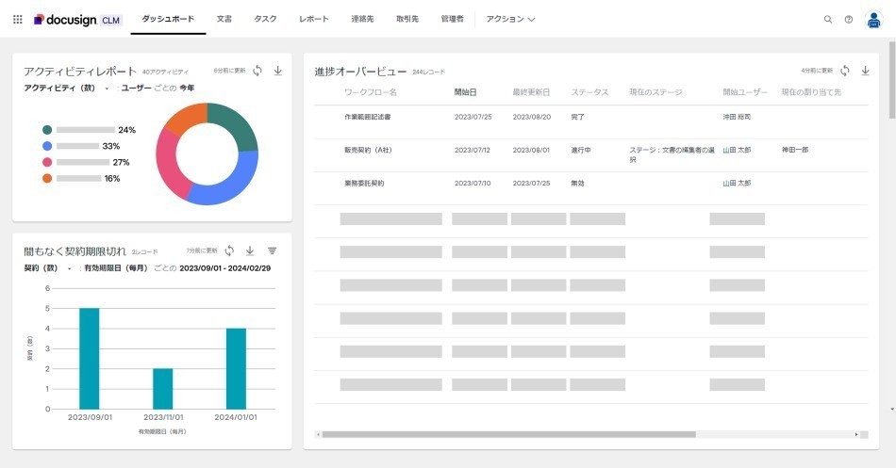Download the アクティビティレポート data
This screenshot has width=896, height=468.
point(278,71)
